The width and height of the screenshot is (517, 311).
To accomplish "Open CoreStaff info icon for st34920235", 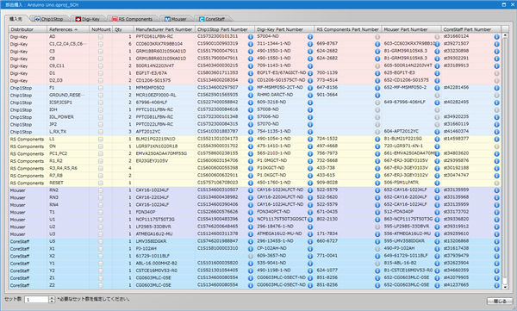I will (496, 117).
